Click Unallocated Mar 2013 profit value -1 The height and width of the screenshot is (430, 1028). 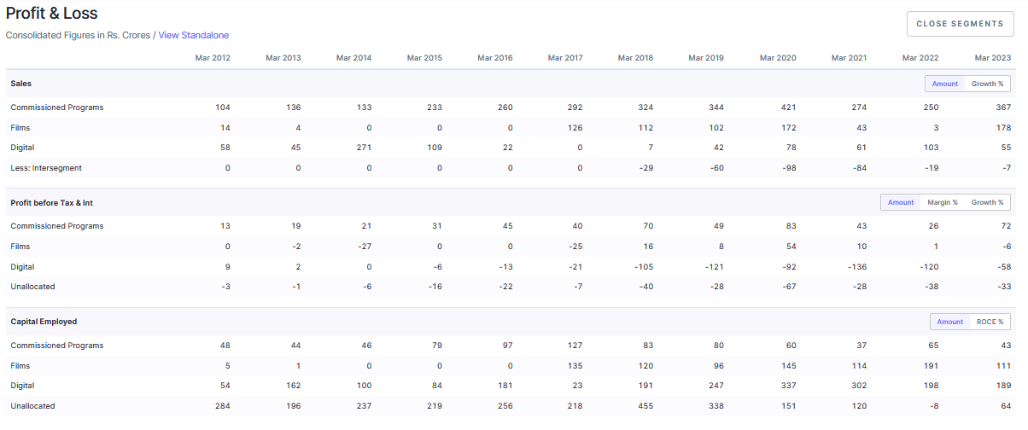click(295, 287)
